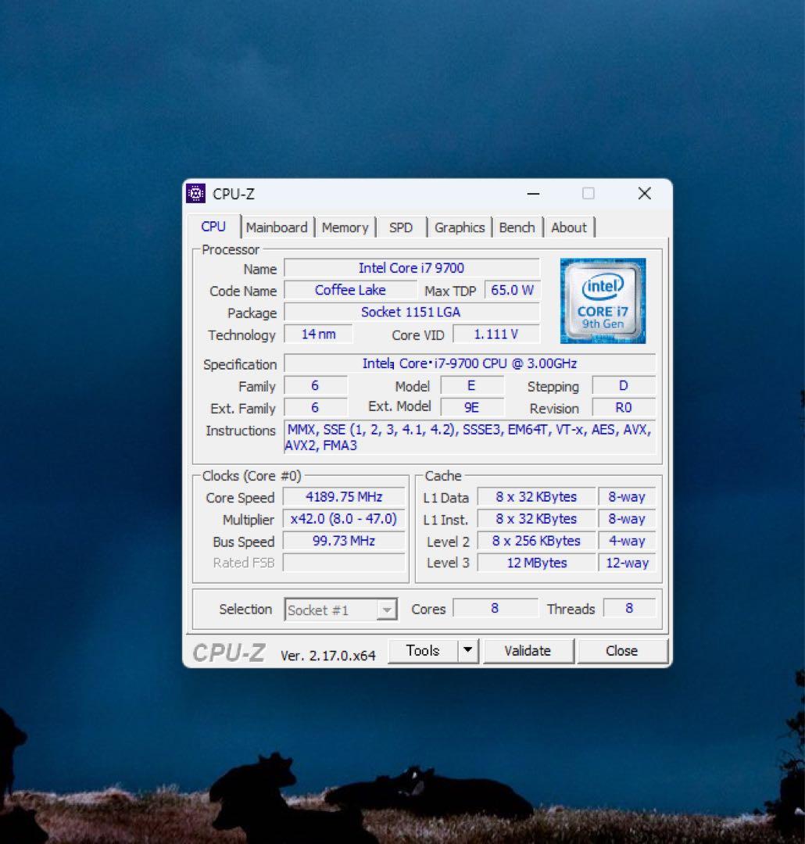Viewport: 805px width, 844px height.
Task: Select the processor Name field showing Intel Core i7 9700
Action: click(412, 268)
